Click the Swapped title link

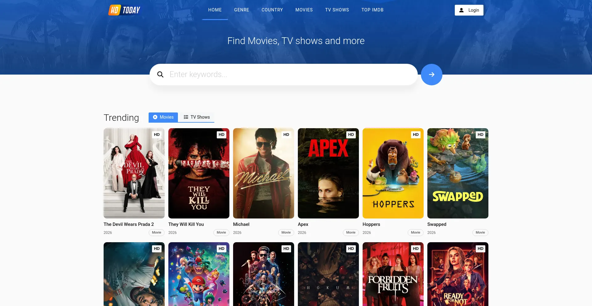pyautogui.click(x=437, y=224)
